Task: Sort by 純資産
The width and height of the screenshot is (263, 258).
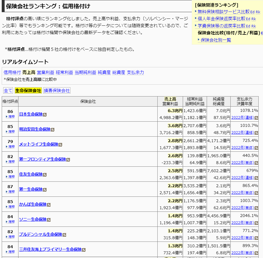Action: point(104,72)
